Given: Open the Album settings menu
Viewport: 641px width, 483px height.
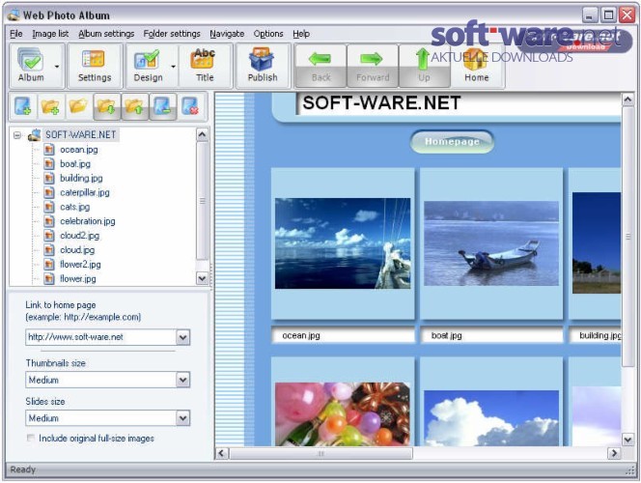Looking at the screenshot, I should click(x=106, y=34).
